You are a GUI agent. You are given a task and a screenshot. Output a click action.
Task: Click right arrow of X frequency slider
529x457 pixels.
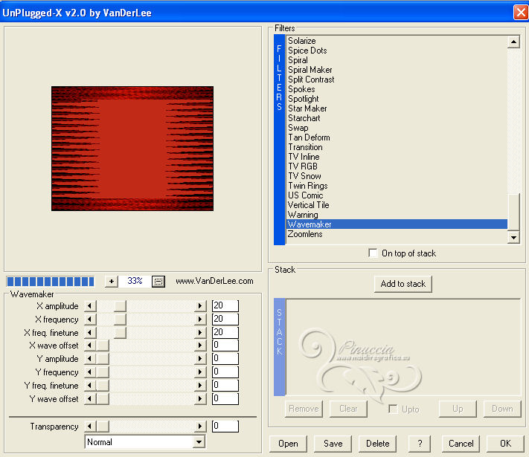(200, 320)
